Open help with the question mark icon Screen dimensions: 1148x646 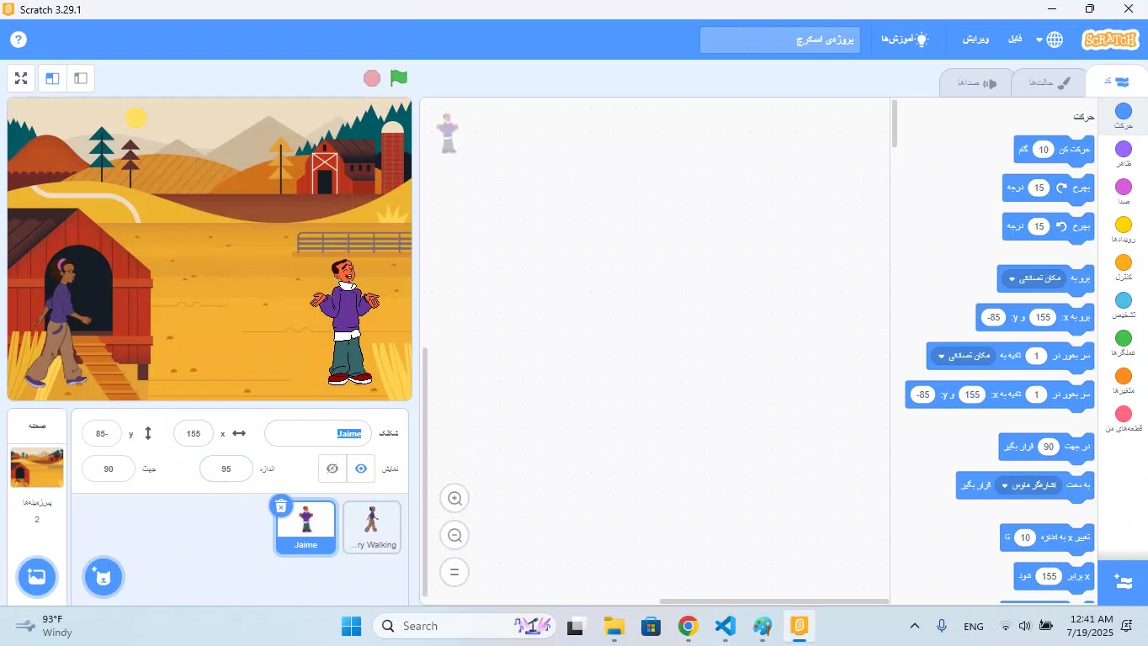[x=19, y=40]
